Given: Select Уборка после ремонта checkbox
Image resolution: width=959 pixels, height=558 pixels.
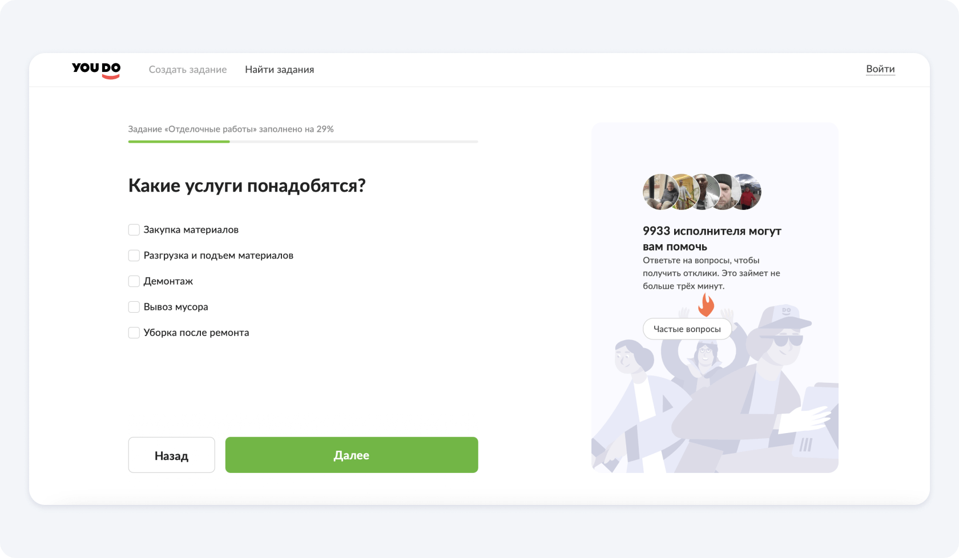Looking at the screenshot, I should click(134, 332).
